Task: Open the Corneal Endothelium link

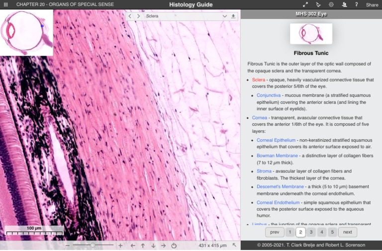Action: [x=278, y=203]
